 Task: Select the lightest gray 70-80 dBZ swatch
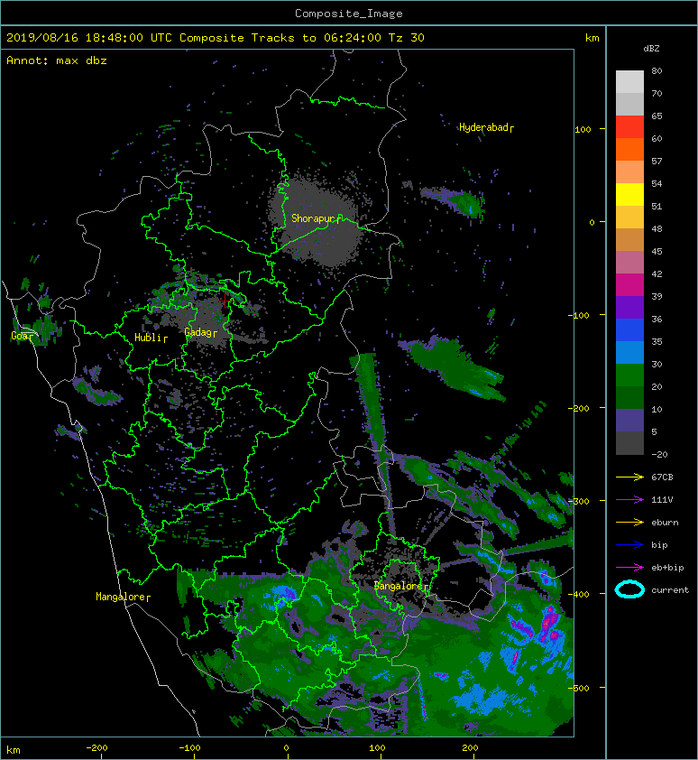pos(629,82)
